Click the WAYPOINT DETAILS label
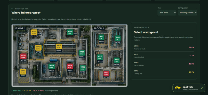Viewport: 208px width, 95px height. tap(141, 27)
